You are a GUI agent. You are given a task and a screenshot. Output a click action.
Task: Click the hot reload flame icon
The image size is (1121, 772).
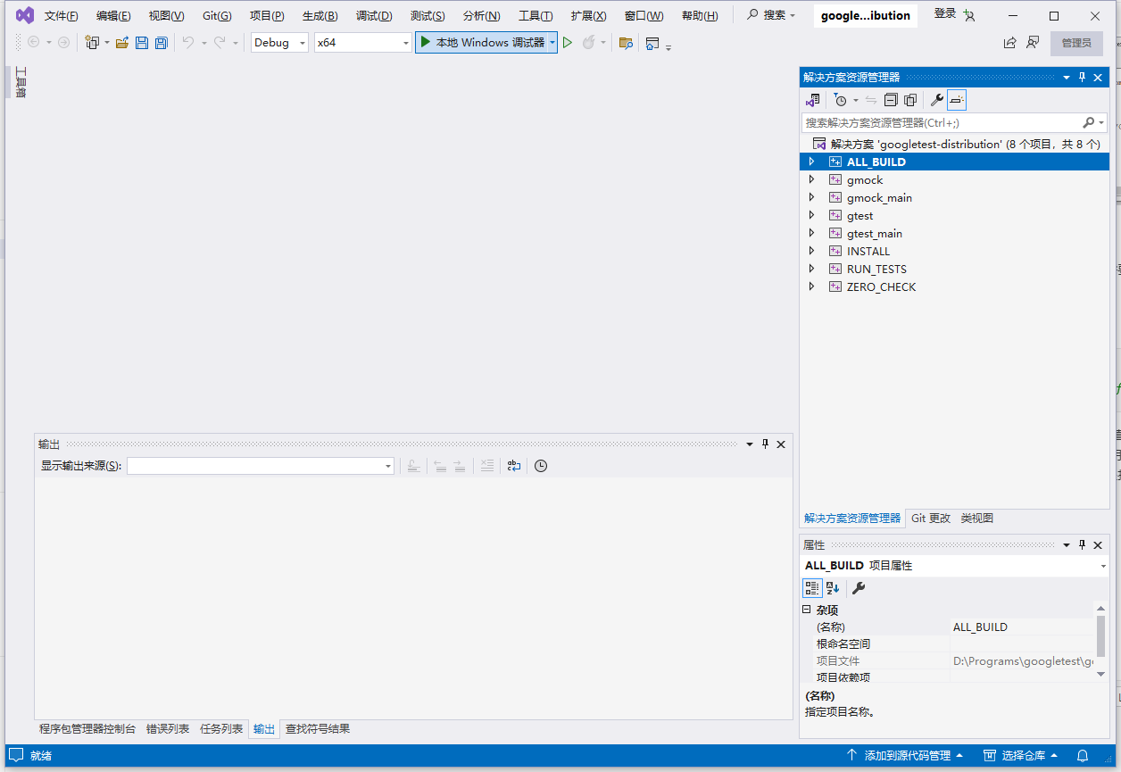(589, 43)
